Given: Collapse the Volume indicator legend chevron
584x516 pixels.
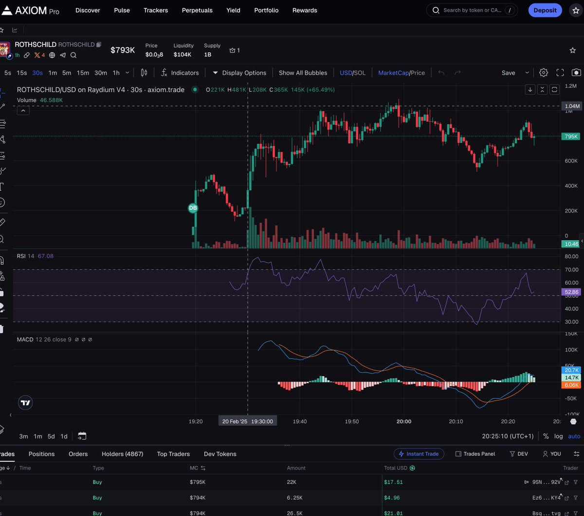Looking at the screenshot, I should [23, 111].
